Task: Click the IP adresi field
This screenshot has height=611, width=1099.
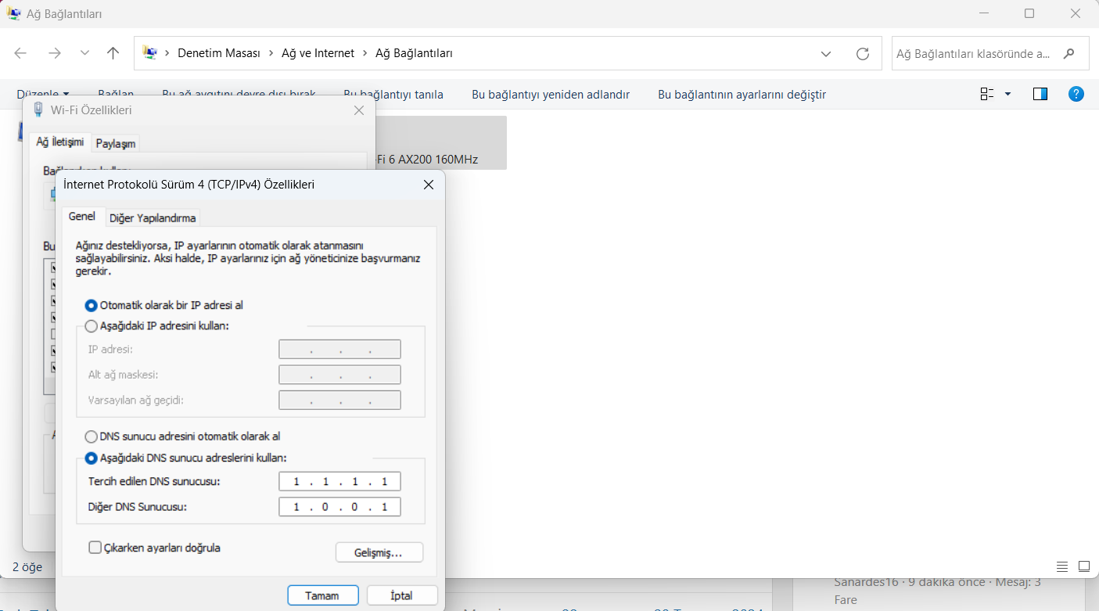Action: pyautogui.click(x=339, y=350)
